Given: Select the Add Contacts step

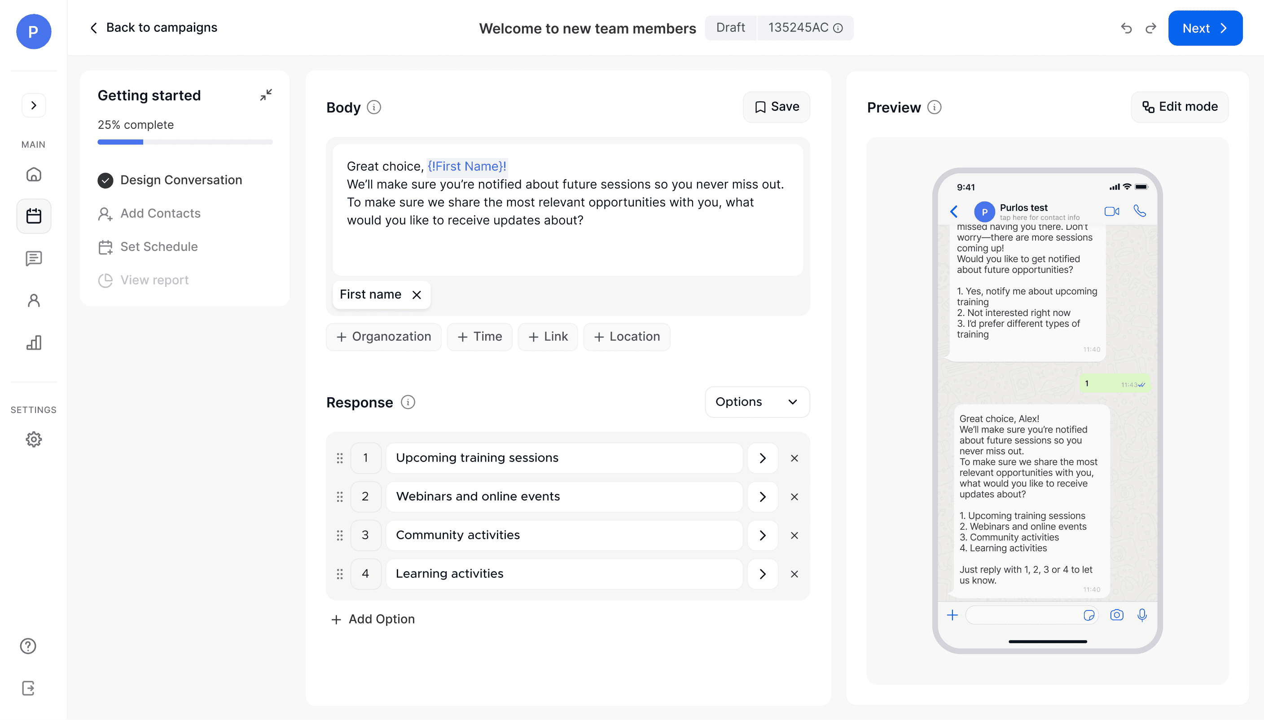Looking at the screenshot, I should pyautogui.click(x=149, y=214).
